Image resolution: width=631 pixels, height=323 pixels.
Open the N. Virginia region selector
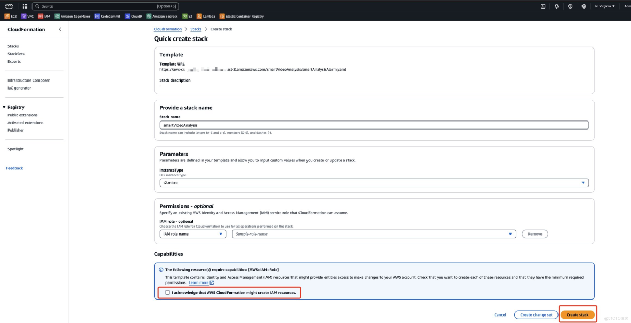605,6
